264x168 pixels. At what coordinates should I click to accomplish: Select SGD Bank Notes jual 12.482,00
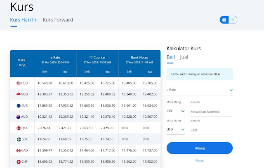[x=150, y=94]
